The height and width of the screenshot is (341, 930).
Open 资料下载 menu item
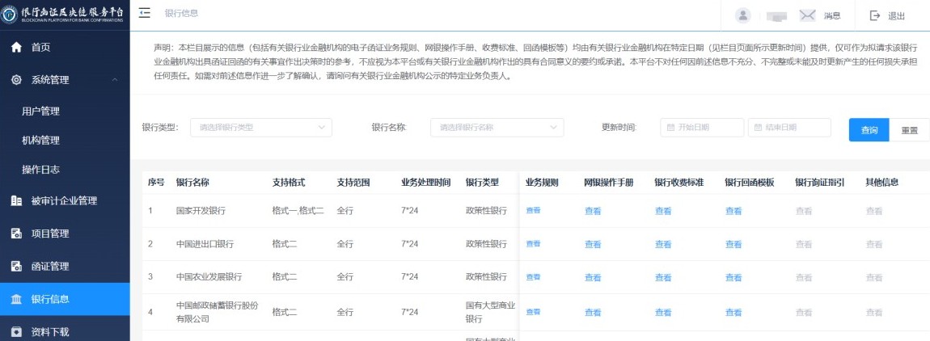click(x=50, y=331)
